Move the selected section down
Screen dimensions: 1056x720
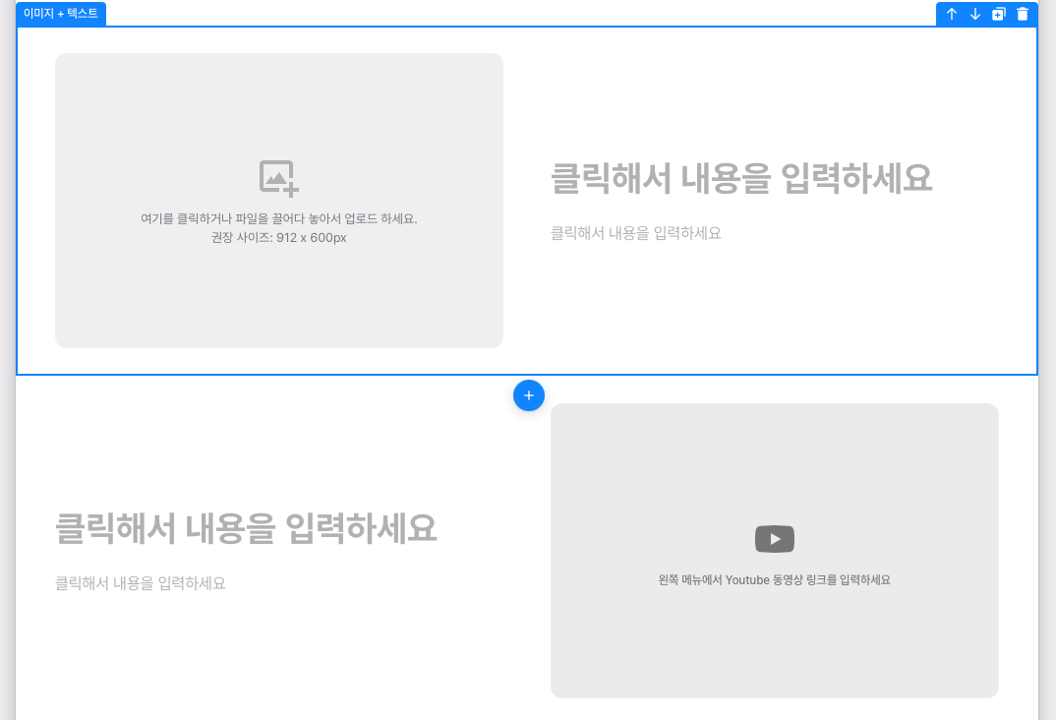[x=975, y=14]
